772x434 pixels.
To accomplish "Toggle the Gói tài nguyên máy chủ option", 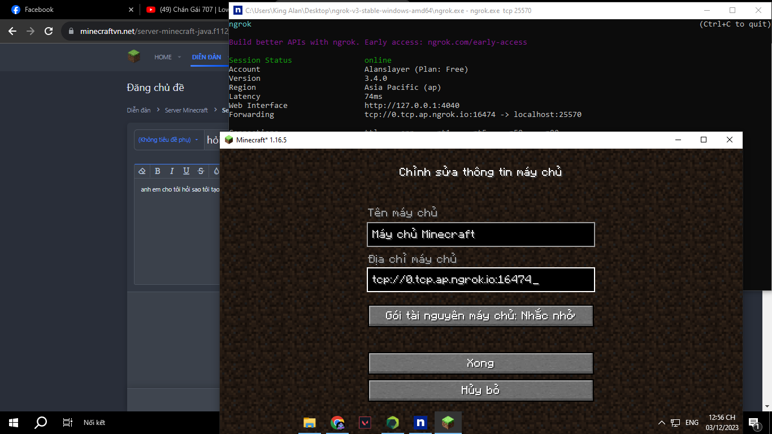I will pos(480,316).
